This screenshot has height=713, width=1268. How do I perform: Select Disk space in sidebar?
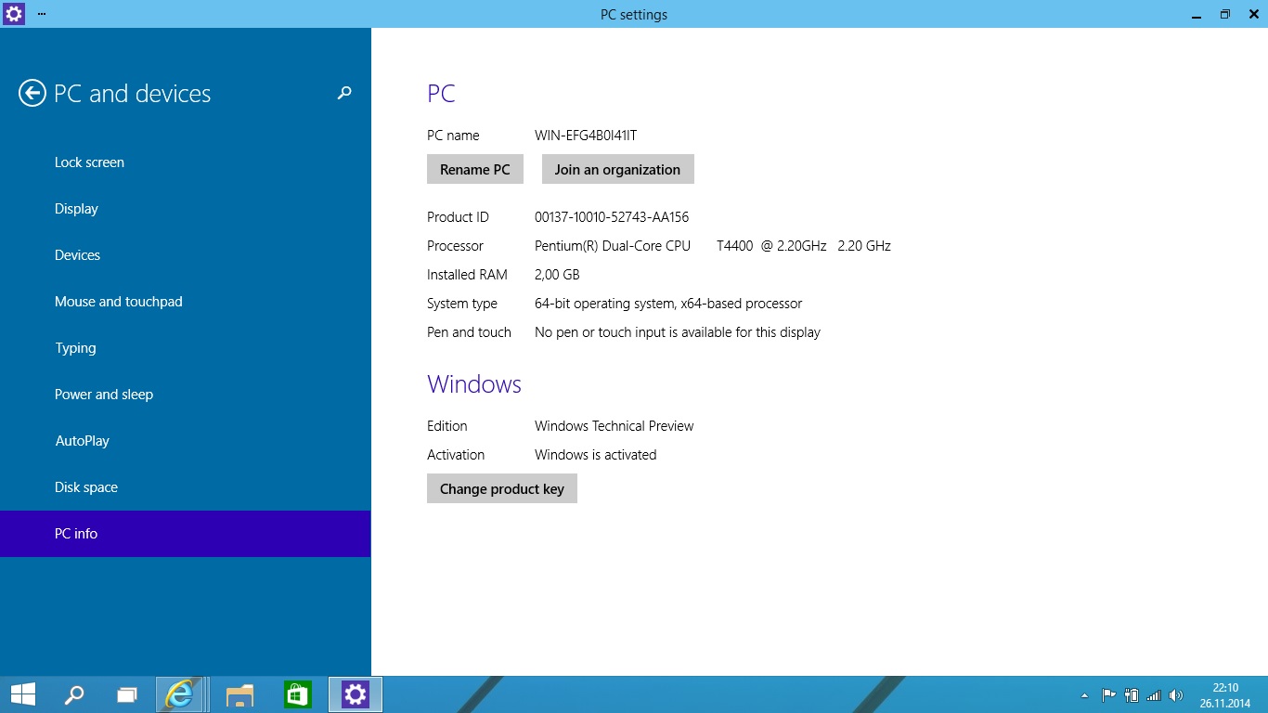click(86, 487)
